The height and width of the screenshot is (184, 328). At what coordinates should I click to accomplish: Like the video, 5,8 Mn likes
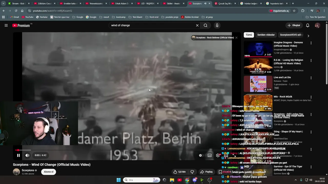click(x=179, y=172)
